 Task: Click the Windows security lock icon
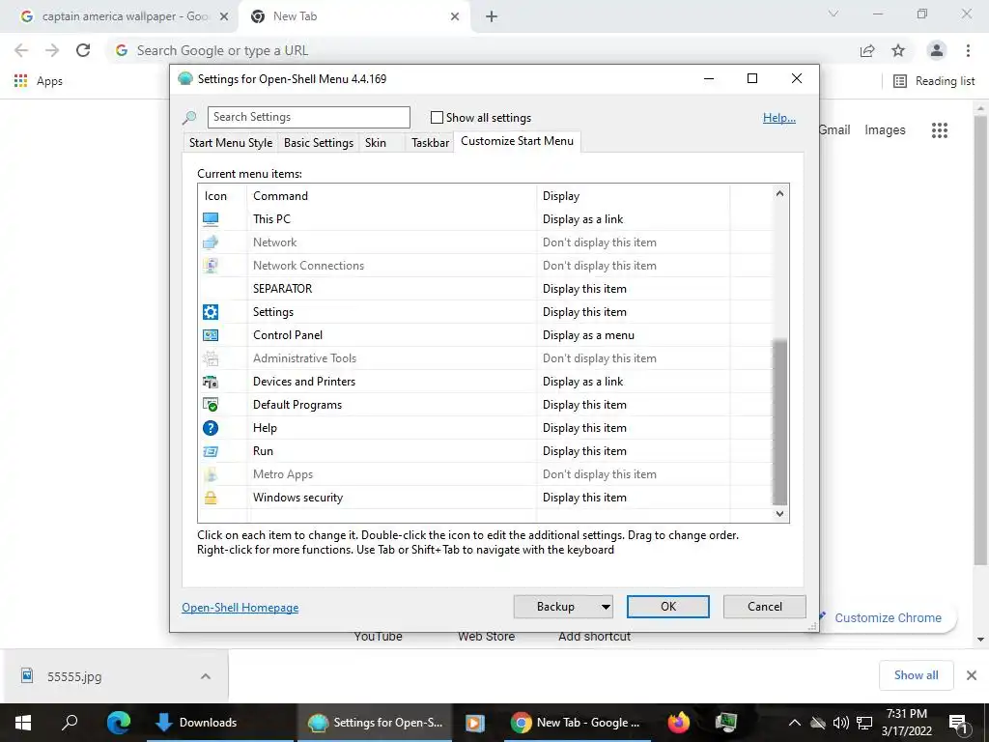pos(211,498)
